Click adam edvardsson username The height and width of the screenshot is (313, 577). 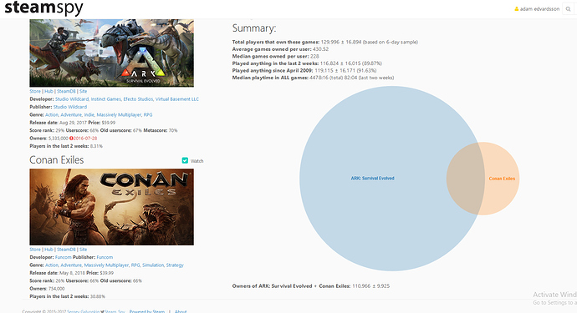[x=539, y=9]
